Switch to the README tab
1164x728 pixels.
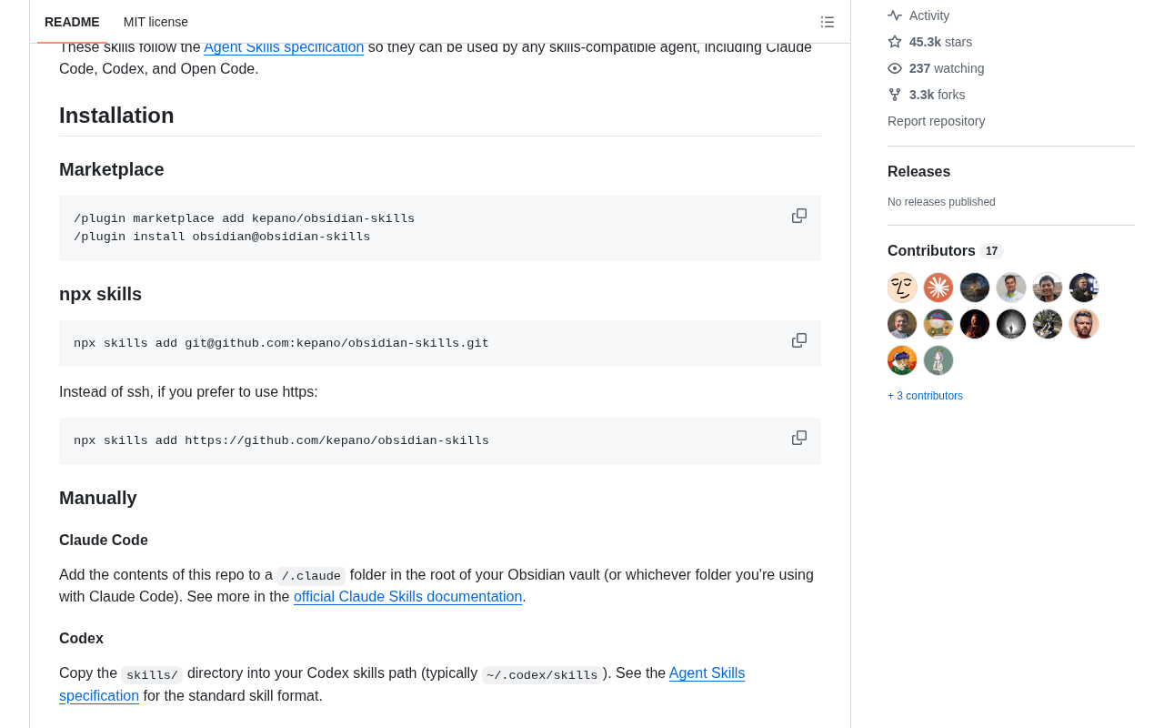72,22
